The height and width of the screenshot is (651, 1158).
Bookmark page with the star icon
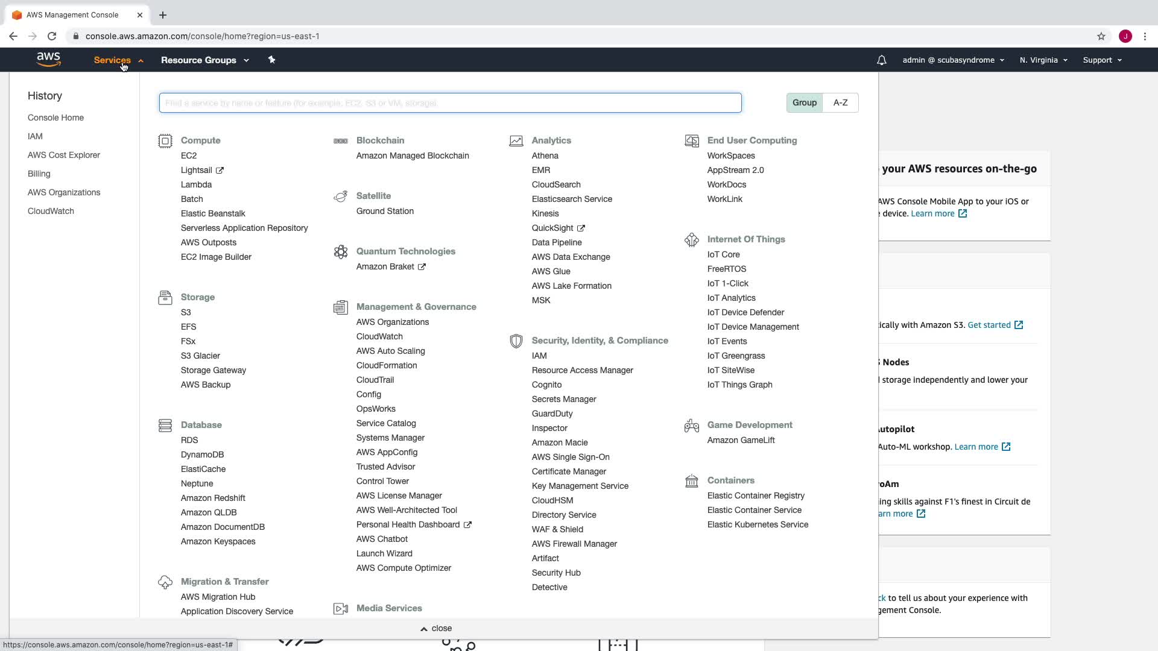click(x=1101, y=36)
